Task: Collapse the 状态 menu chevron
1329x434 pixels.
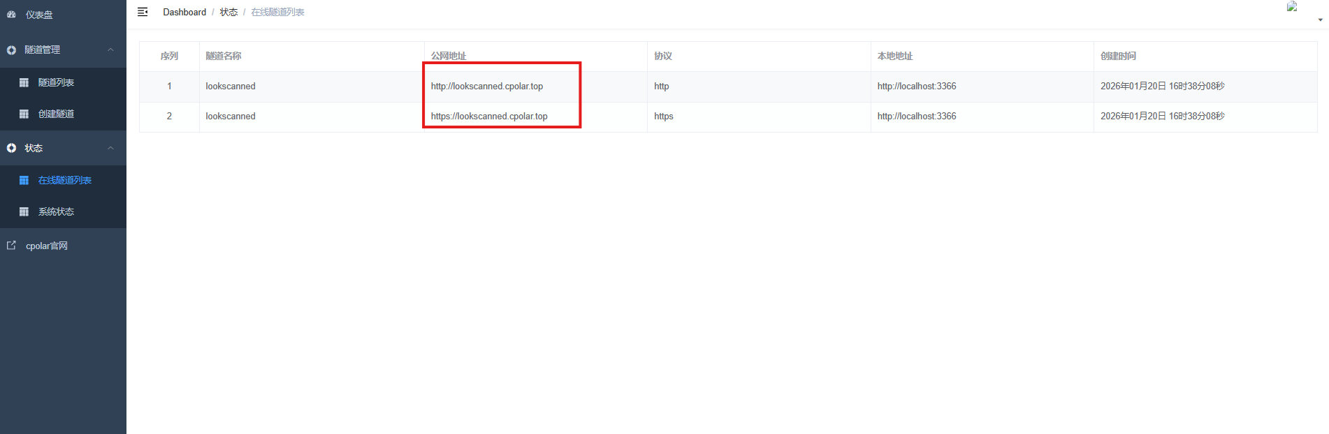Action: pyautogui.click(x=110, y=148)
